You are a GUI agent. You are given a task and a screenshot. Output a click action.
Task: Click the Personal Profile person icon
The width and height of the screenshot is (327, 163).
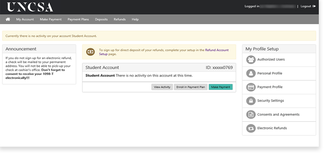(x=251, y=73)
